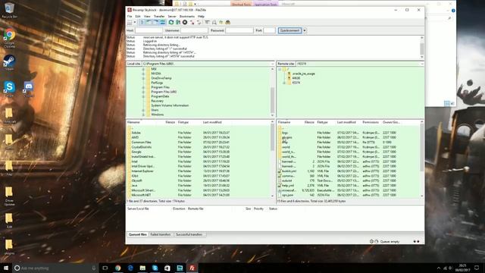Screen dimensions: 485x273
Task: Select System Volume Information in local tree
Action: point(170,105)
